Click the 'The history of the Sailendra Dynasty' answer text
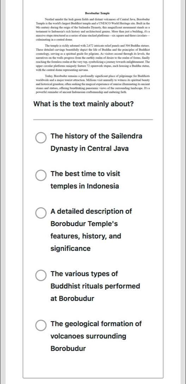 [x=96, y=142]
